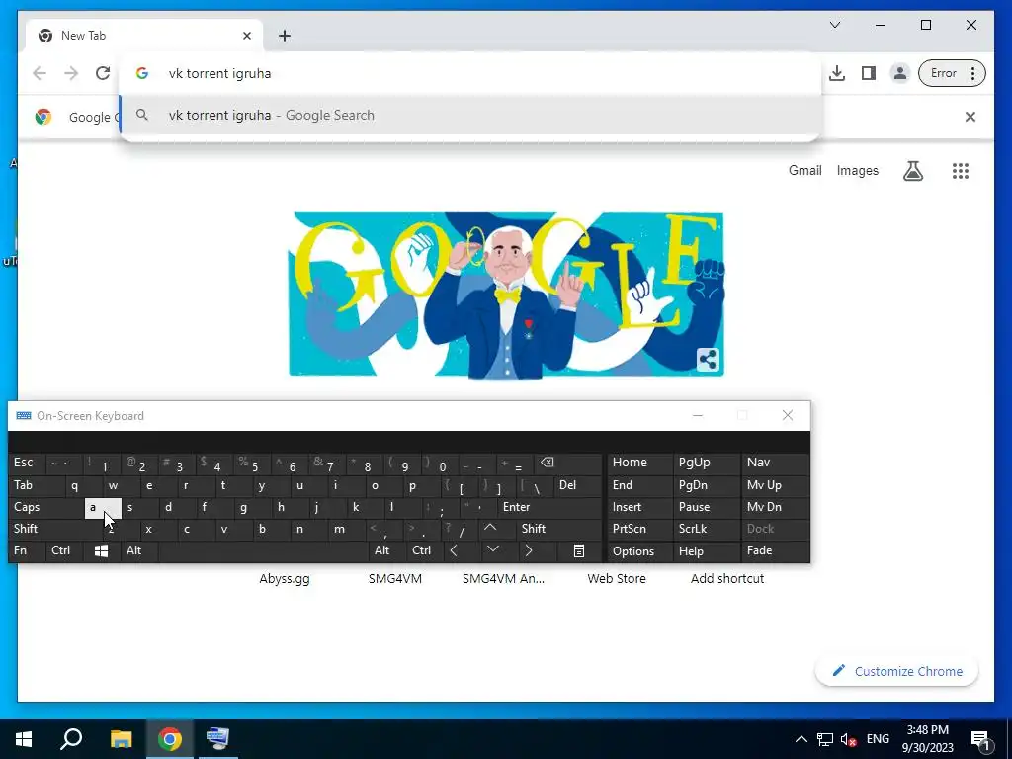Open SMG4VM shortcut
Viewport: 1012px width, 759px height.
point(395,578)
